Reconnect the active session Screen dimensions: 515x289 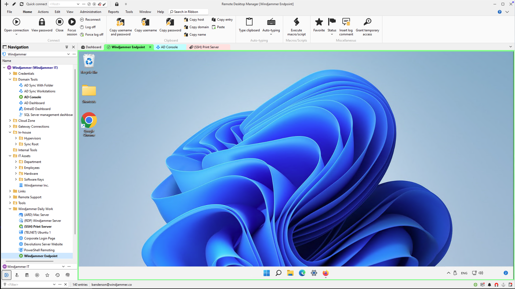pos(91,19)
